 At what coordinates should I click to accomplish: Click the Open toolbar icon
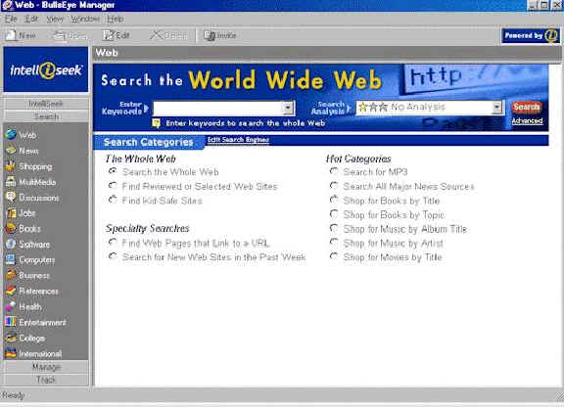pyautogui.click(x=60, y=35)
